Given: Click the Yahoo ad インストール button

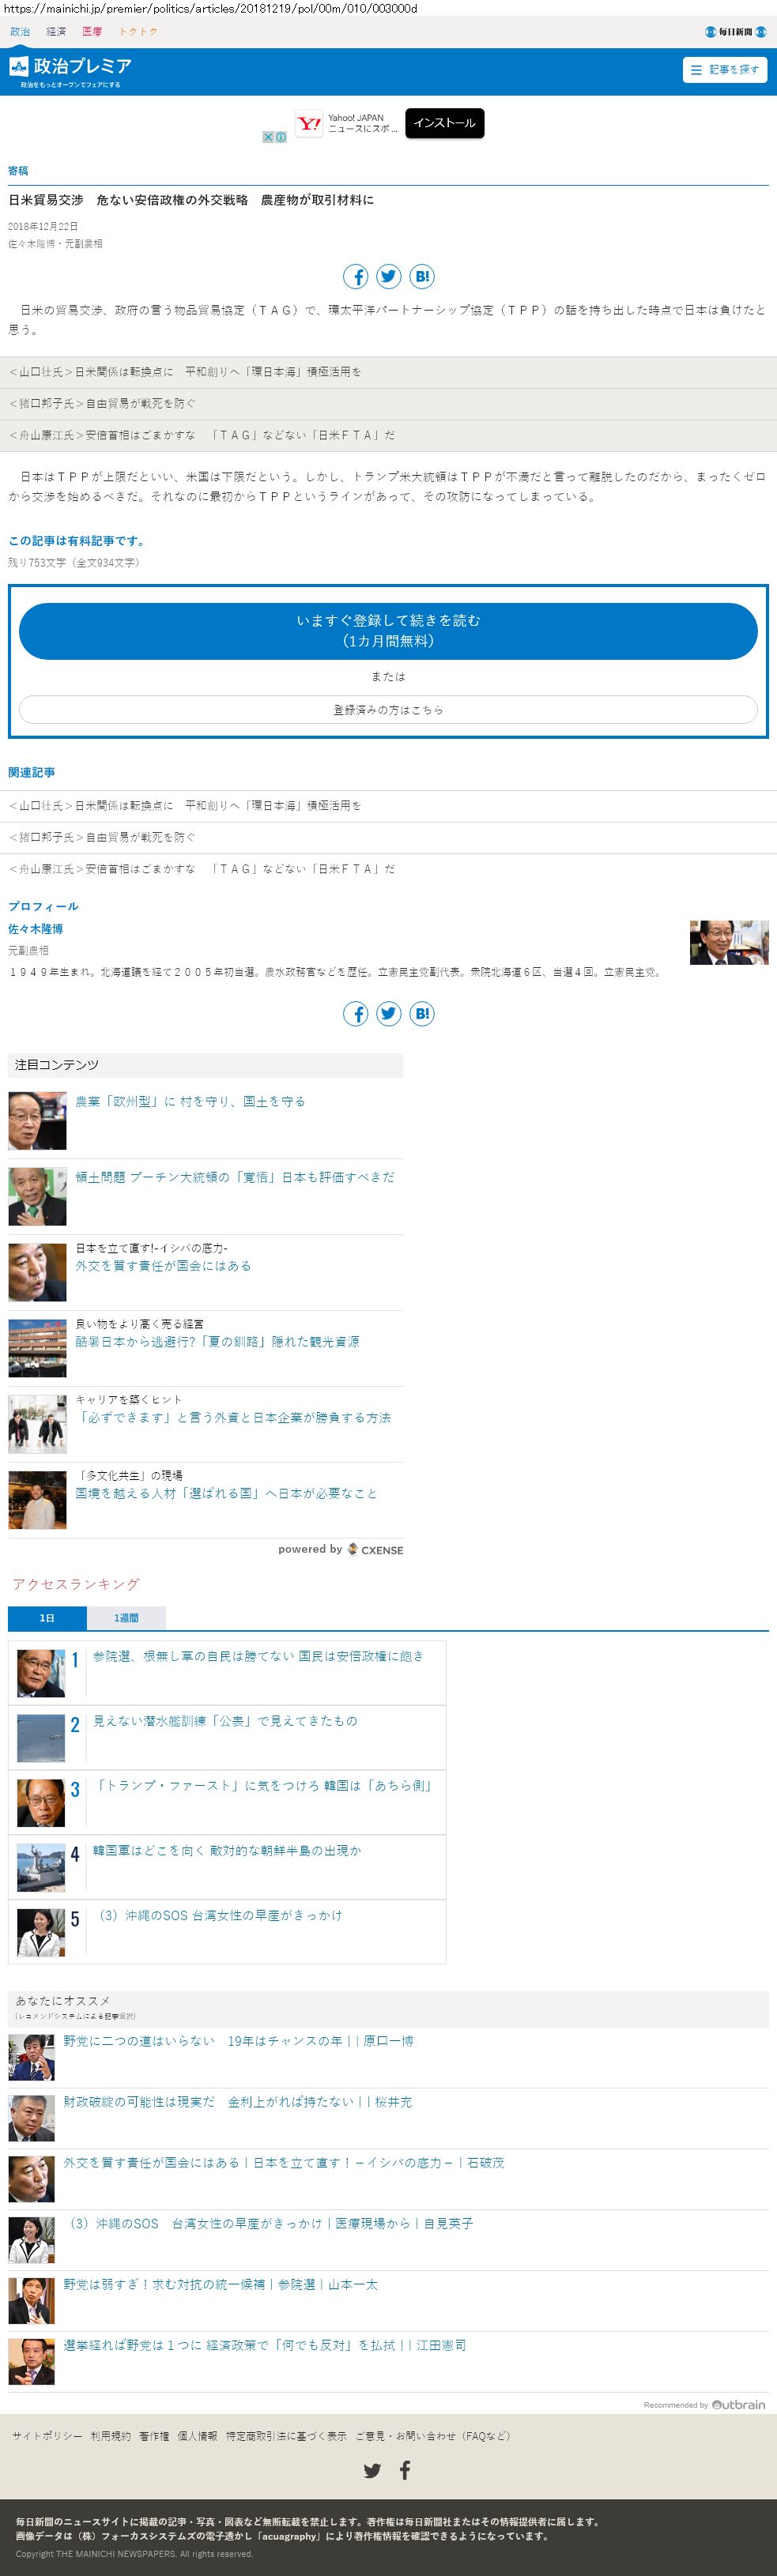Looking at the screenshot, I should tap(445, 123).
